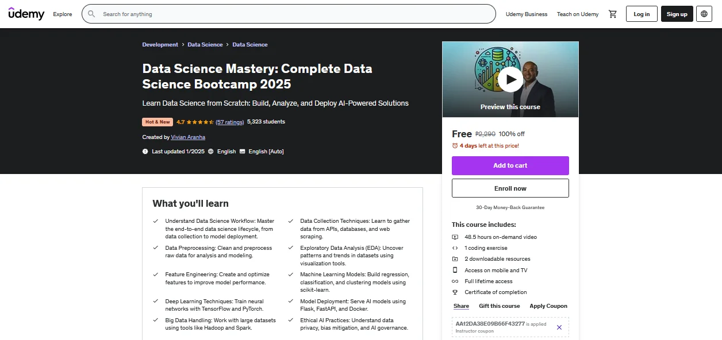Remove the applied coupon with the X
Viewport: 722px width, 340px height.
[559, 327]
